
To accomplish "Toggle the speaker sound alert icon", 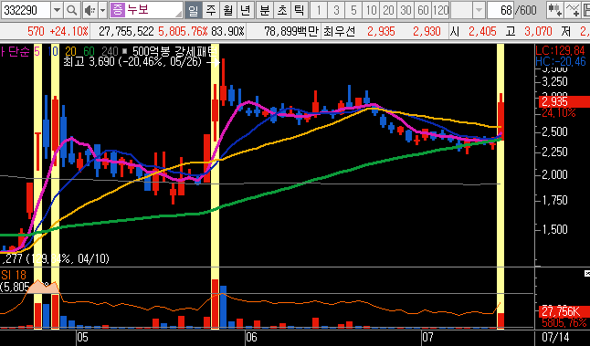I will point(90,10).
